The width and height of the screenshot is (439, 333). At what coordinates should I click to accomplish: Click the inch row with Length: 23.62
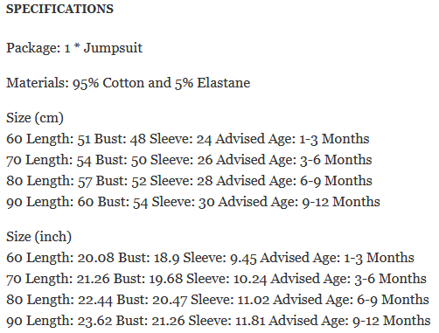pos(219,321)
